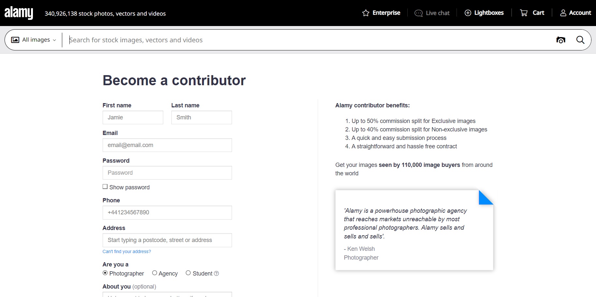Click 'A quick and easy submission process'

399,138
